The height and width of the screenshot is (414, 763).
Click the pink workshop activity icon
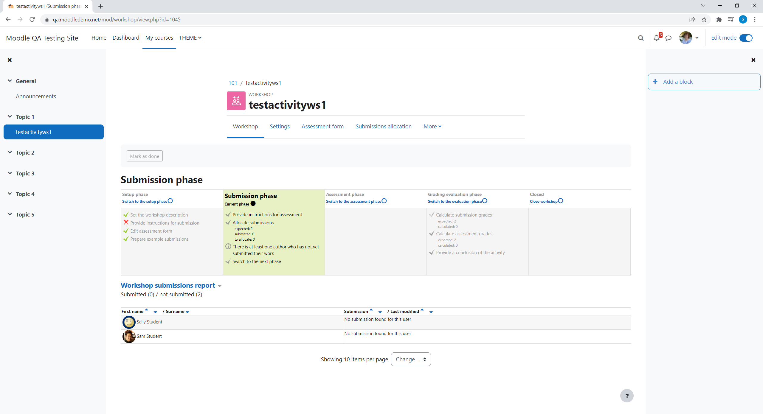pos(236,101)
